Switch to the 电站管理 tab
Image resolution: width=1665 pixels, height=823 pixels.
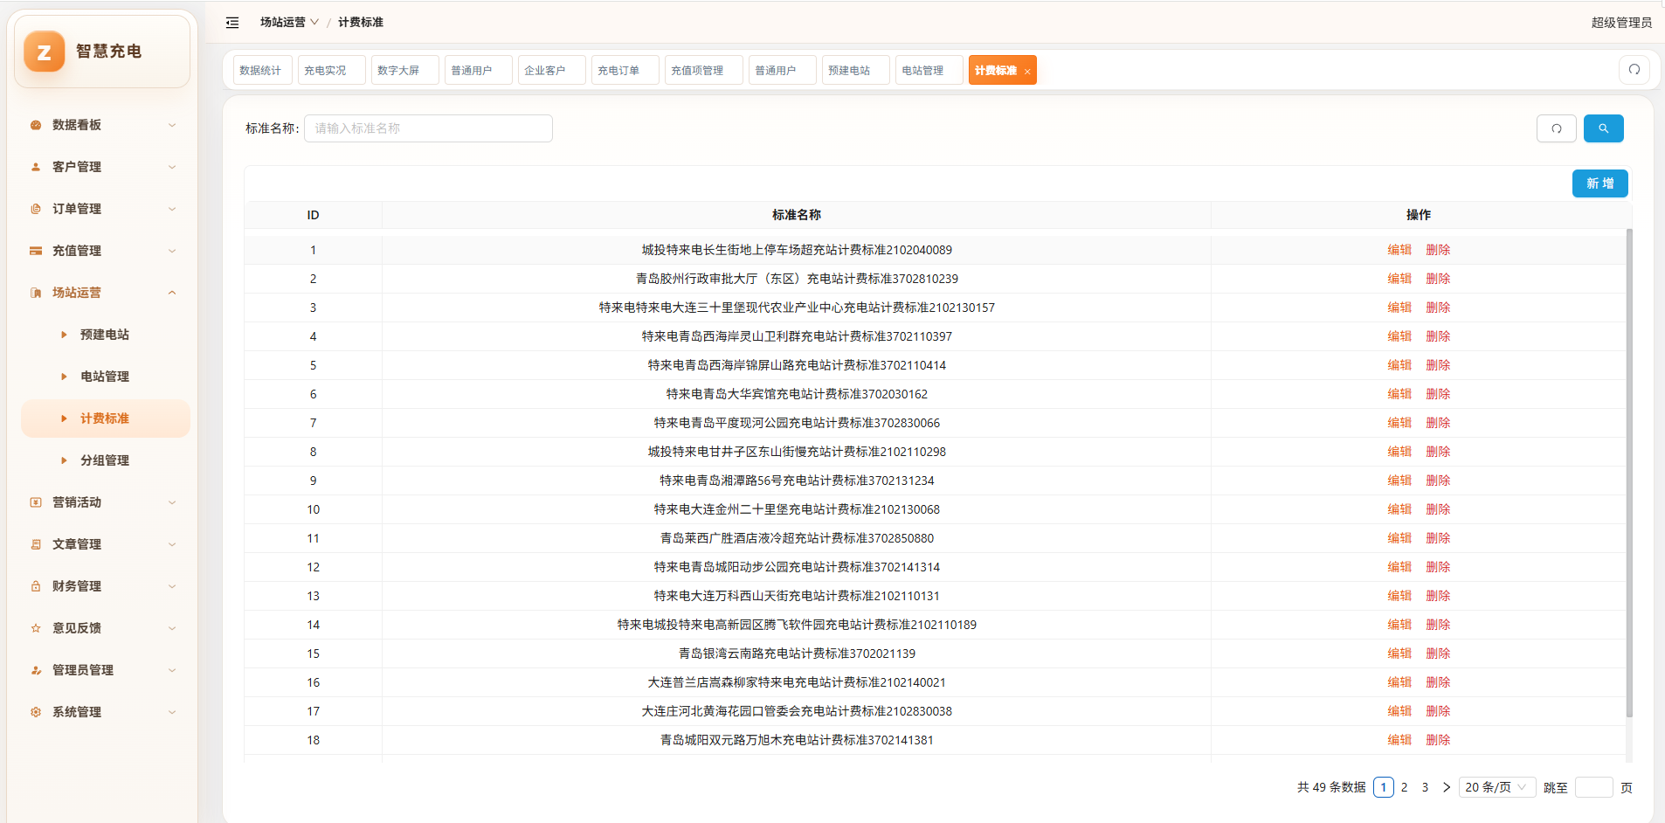coord(929,70)
